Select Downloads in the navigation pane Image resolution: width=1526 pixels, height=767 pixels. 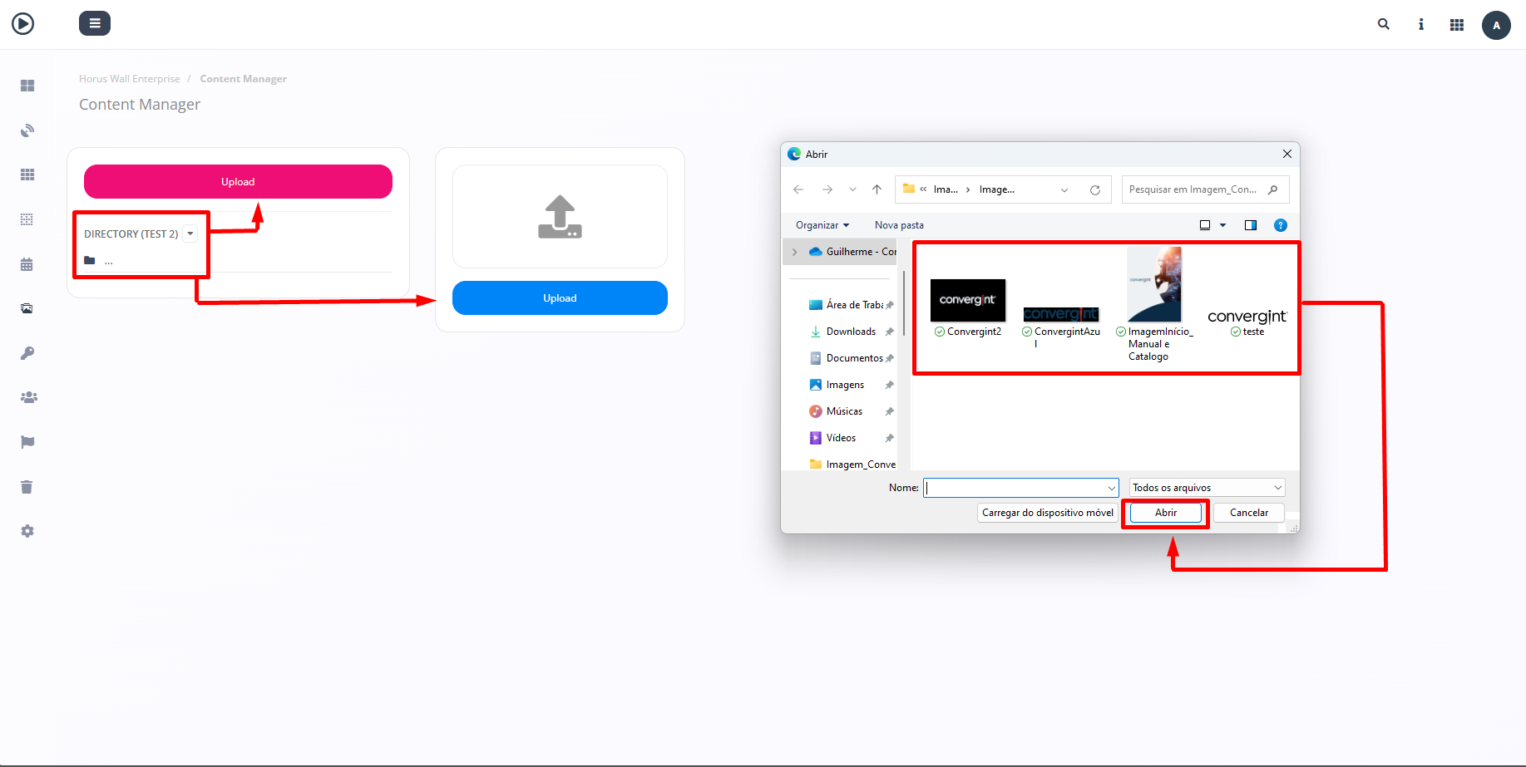click(x=850, y=332)
